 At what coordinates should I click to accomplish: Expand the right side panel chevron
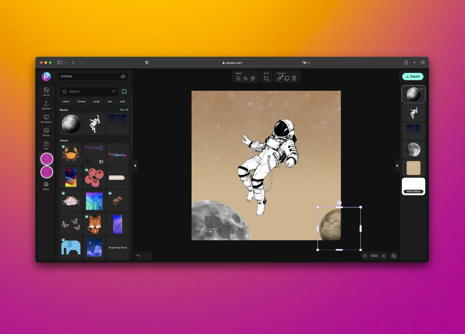(x=397, y=165)
